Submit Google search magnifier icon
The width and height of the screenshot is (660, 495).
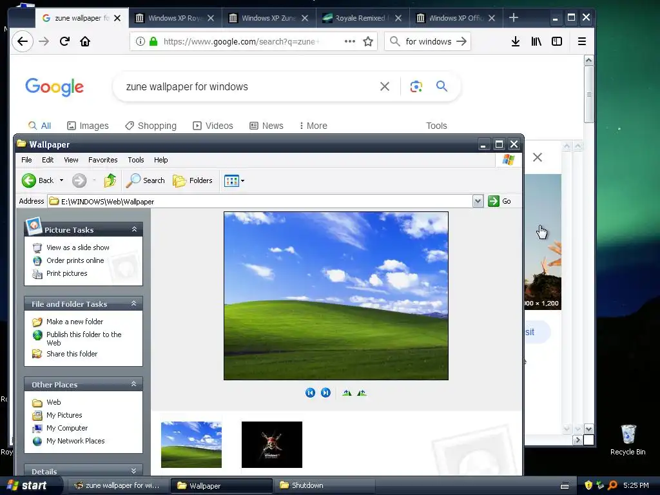click(x=442, y=86)
